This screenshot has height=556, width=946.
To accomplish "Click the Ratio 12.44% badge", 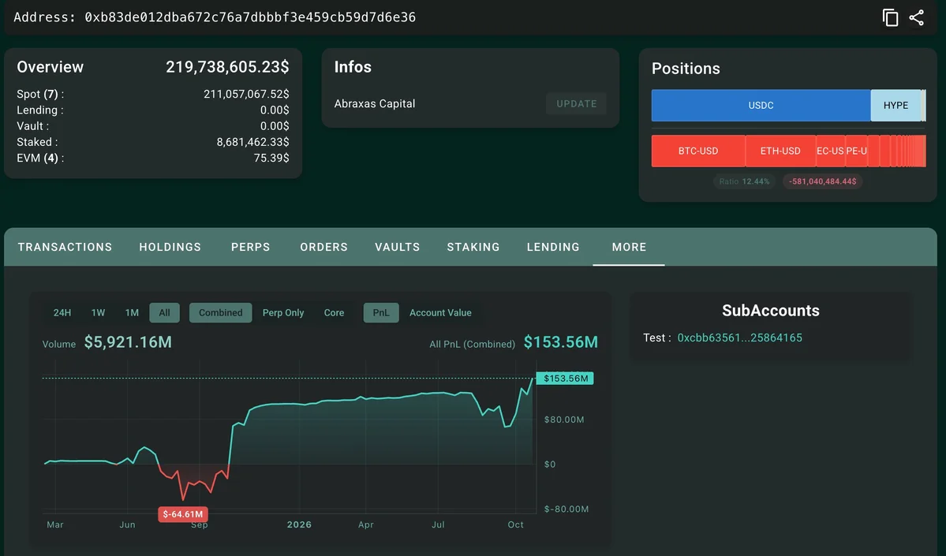I will click(745, 181).
